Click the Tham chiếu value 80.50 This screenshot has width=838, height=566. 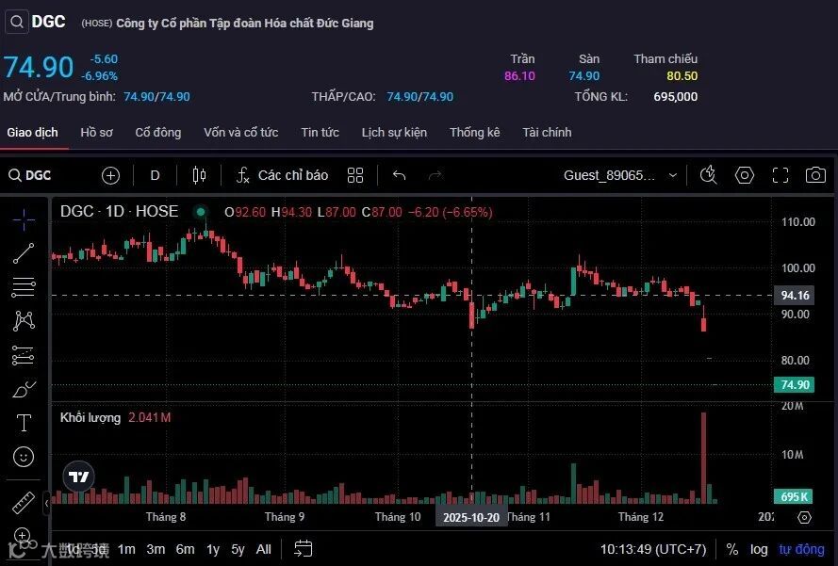point(682,76)
